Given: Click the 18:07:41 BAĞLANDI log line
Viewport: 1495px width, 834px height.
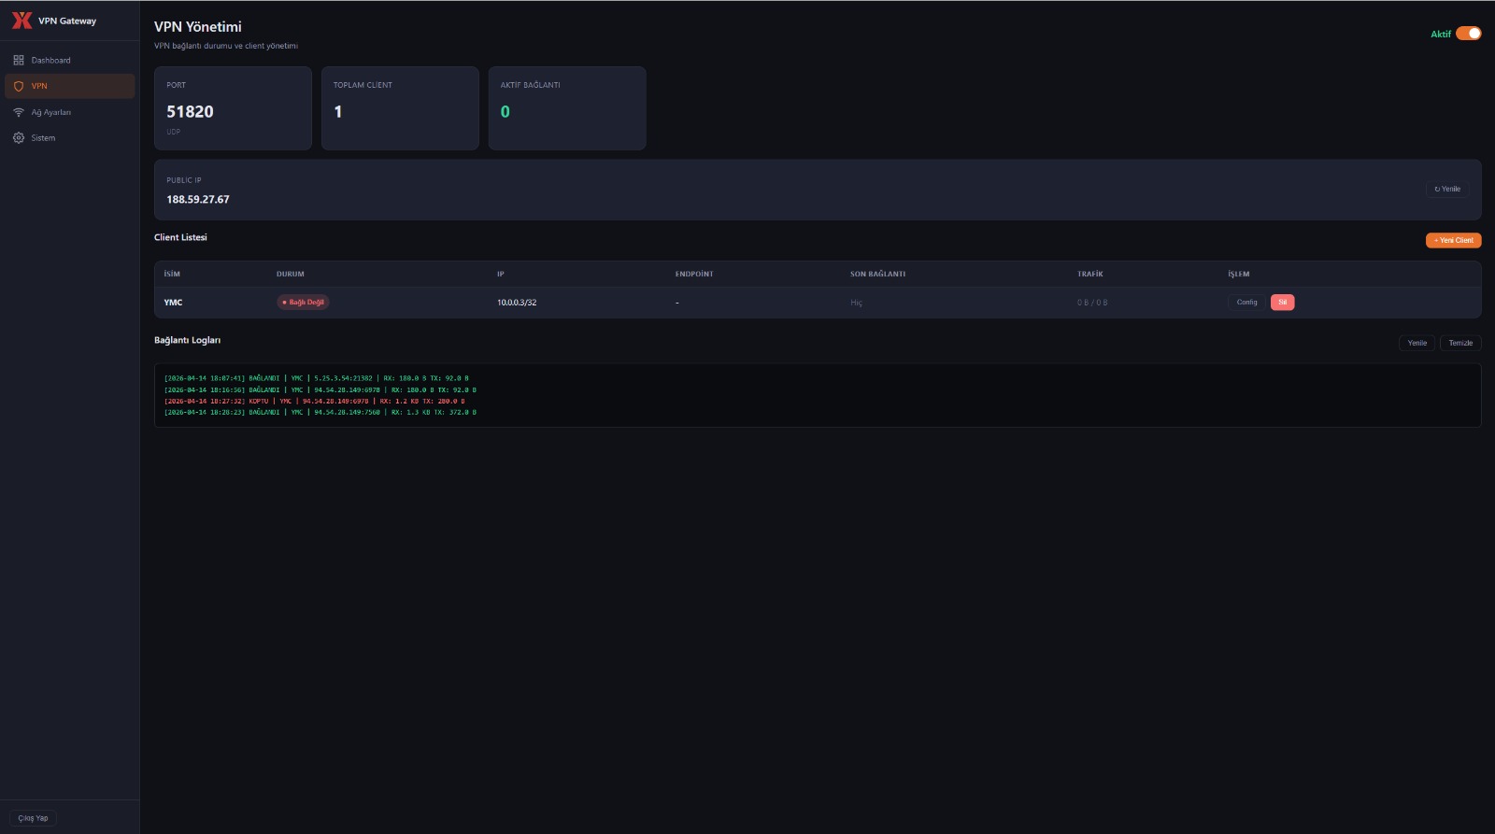Looking at the screenshot, I should (x=317, y=378).
